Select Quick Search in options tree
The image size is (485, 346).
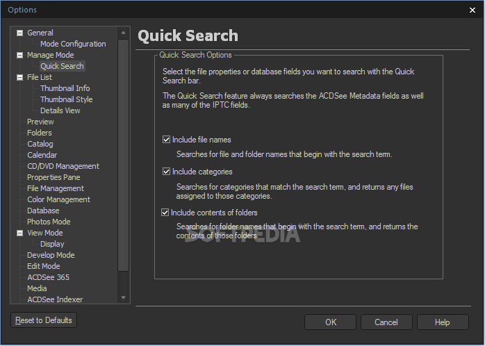62,66
